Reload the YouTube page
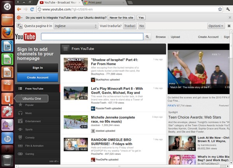The image size is (233, 168). tap(32, 9)
